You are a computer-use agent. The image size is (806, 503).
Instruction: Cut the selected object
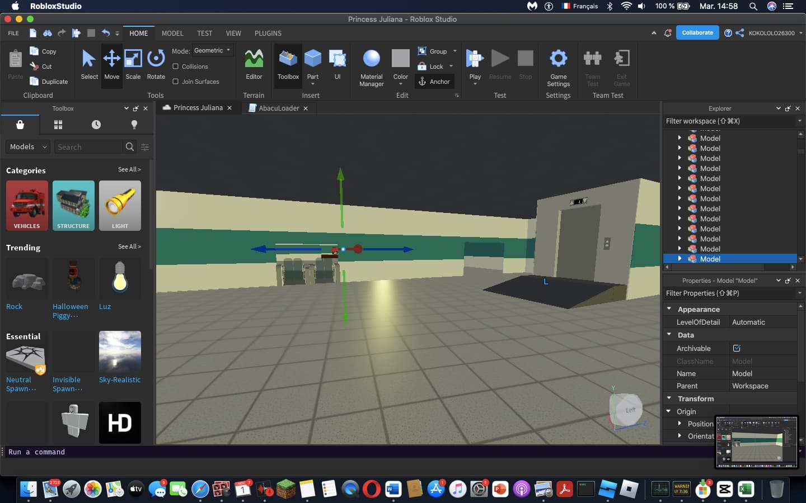coord(41,67)
